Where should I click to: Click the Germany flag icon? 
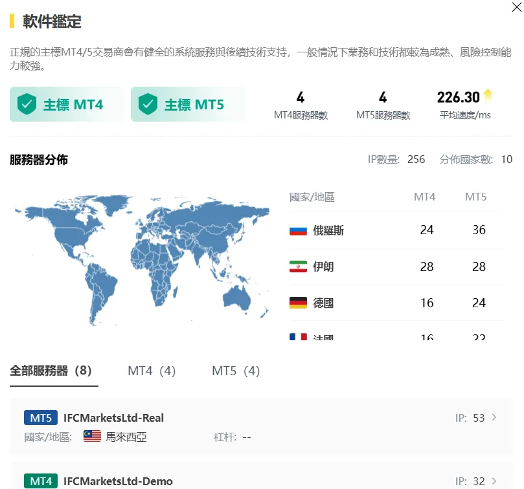[298, 303]
